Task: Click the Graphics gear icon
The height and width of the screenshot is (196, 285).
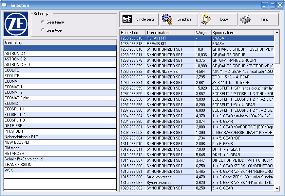Action: [167, 19]
